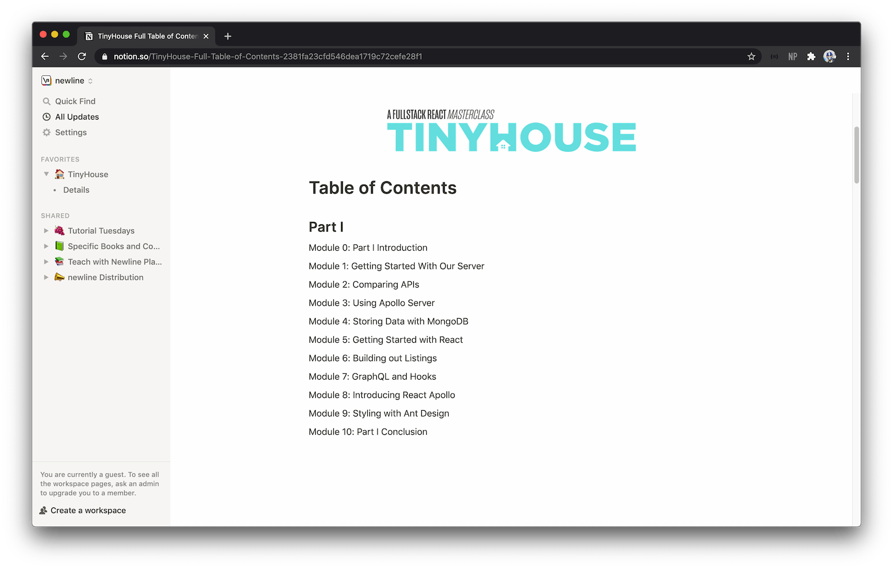Click the SHARED section label

(55, 216)
